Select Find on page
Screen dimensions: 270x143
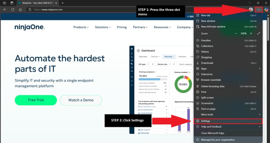(228, 109)
